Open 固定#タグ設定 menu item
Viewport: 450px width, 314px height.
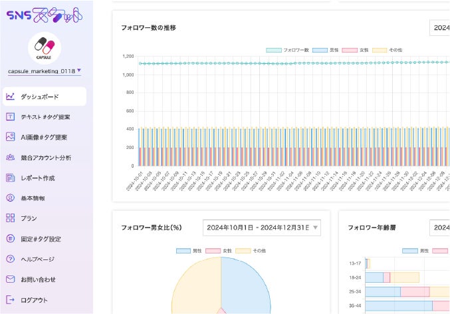[41, 239]
